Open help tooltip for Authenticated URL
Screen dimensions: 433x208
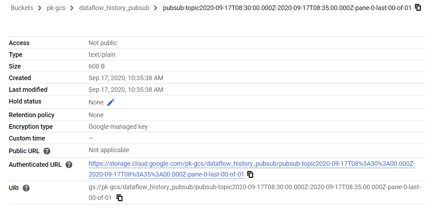(x=69, y=165)
